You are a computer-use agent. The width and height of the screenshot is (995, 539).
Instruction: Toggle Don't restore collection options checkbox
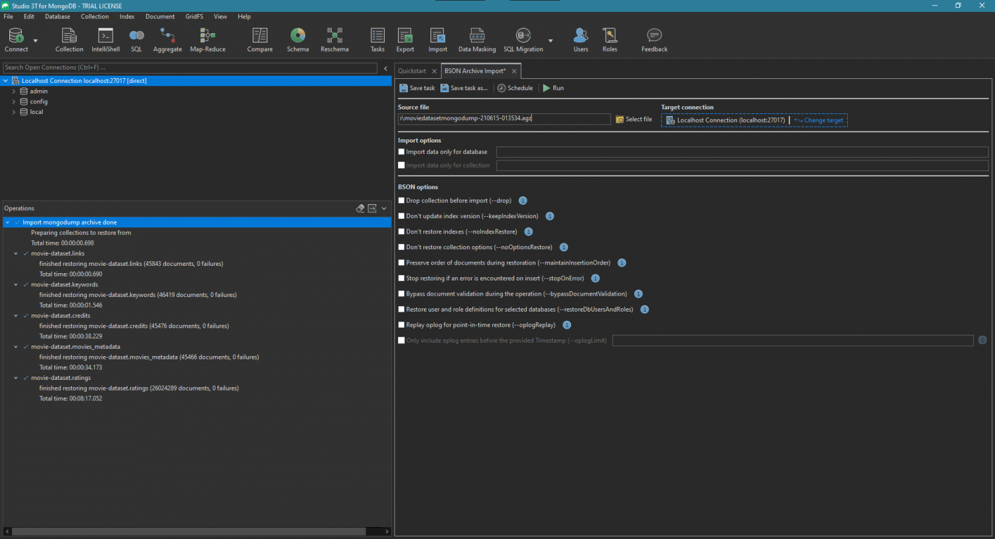(401, 247)
